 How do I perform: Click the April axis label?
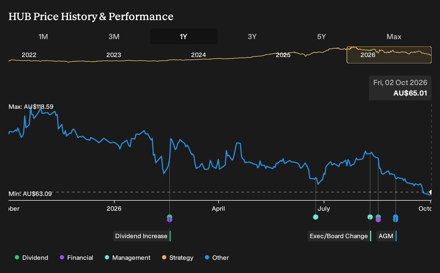click(x=218, y=209)
